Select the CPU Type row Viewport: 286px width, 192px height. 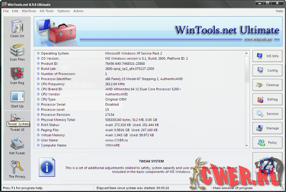(x=139, y=100)
